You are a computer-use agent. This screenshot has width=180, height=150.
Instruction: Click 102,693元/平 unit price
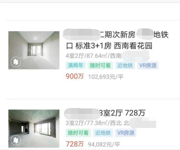click(x=106, y=77)
